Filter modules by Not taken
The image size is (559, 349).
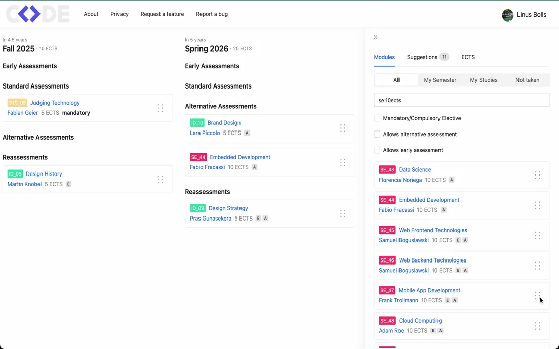point(527,80)
